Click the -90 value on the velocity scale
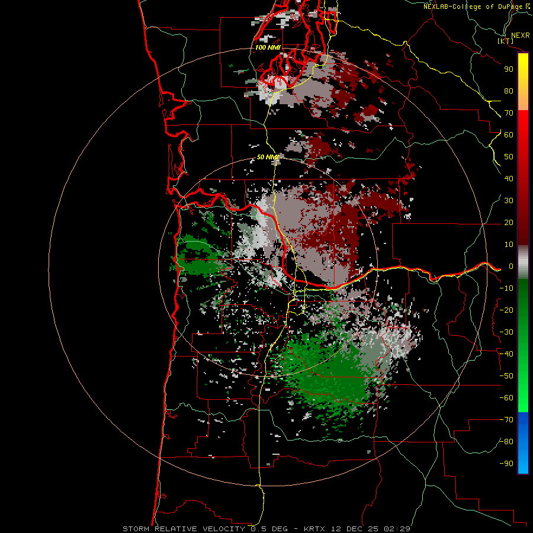This screenshot has width=533, height=533. point(506,464)
